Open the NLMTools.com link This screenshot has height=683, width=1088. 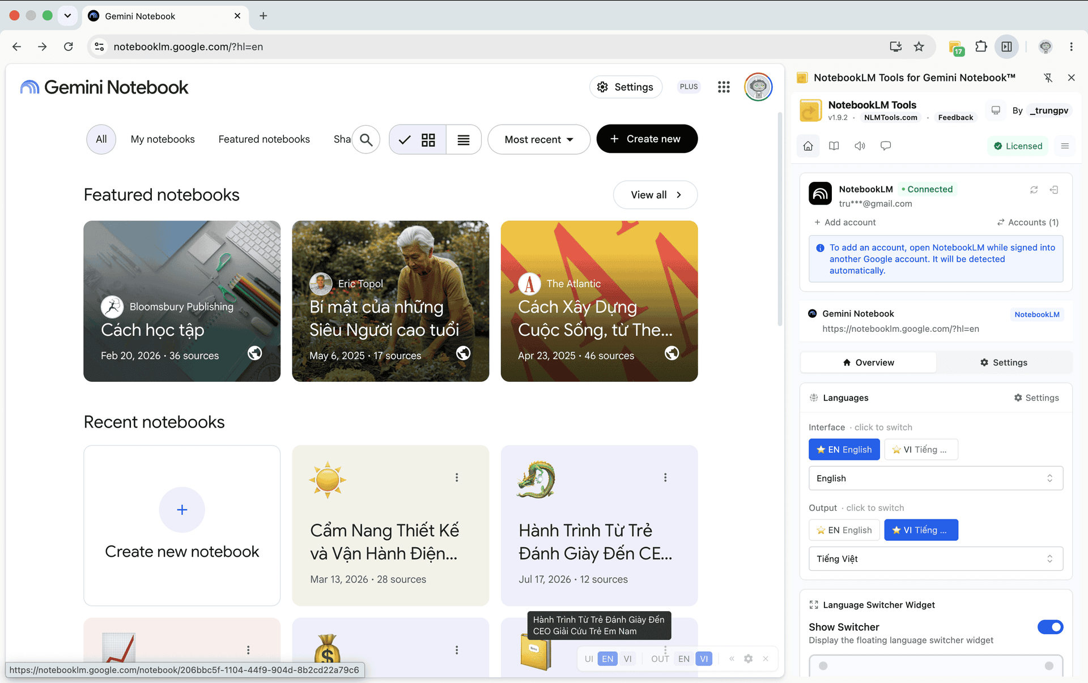(x=890, y=117)
